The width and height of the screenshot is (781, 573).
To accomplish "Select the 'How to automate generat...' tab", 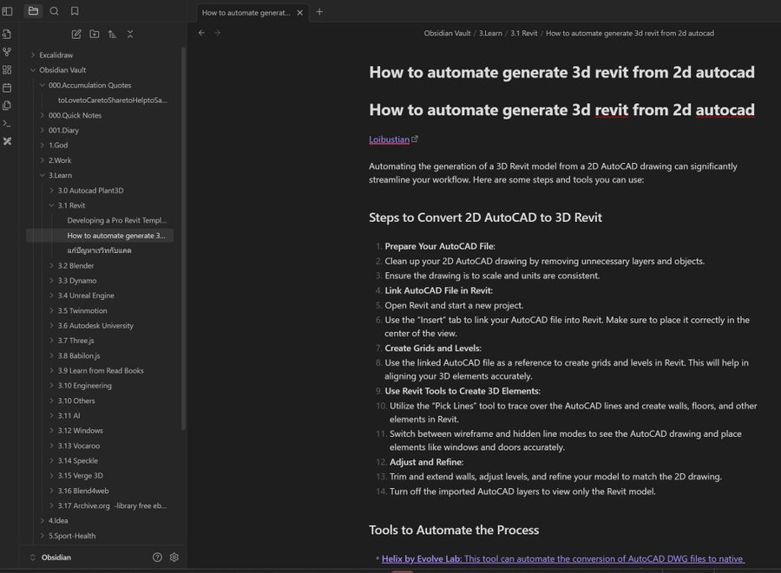I will pos(246,12).
